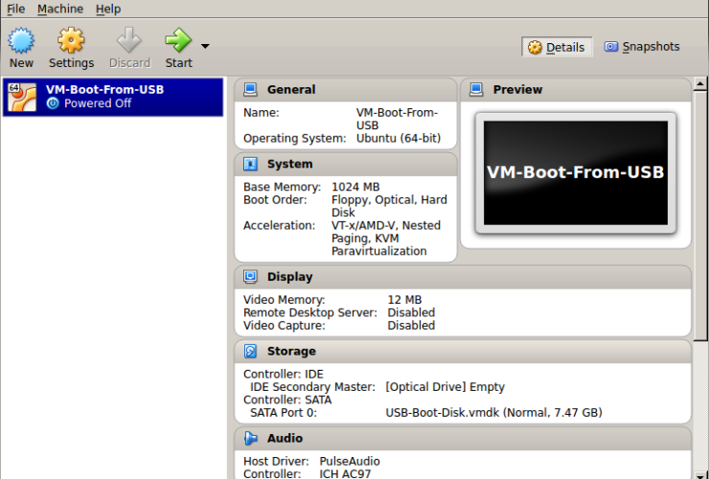The width and height of the screenshot is (709, 479).
Task: Switch to Details view
Action: [557, 47]
